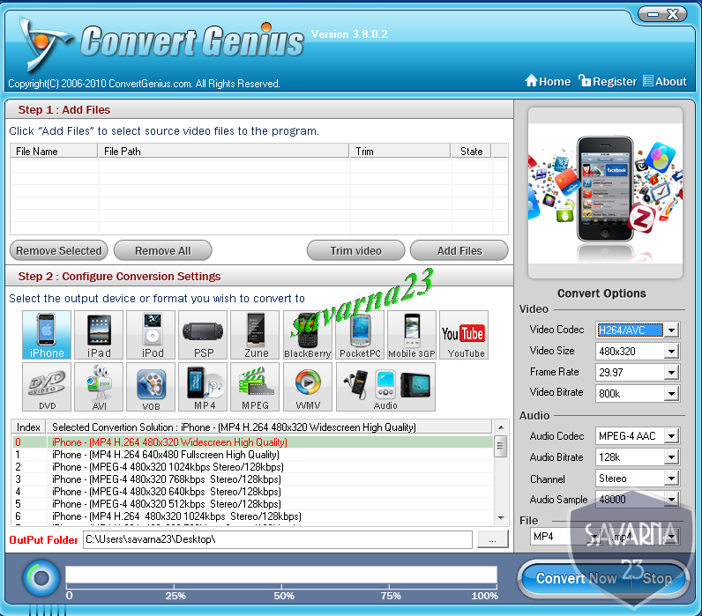Click the solution list scrollbar down arrow

coord(501,517)
